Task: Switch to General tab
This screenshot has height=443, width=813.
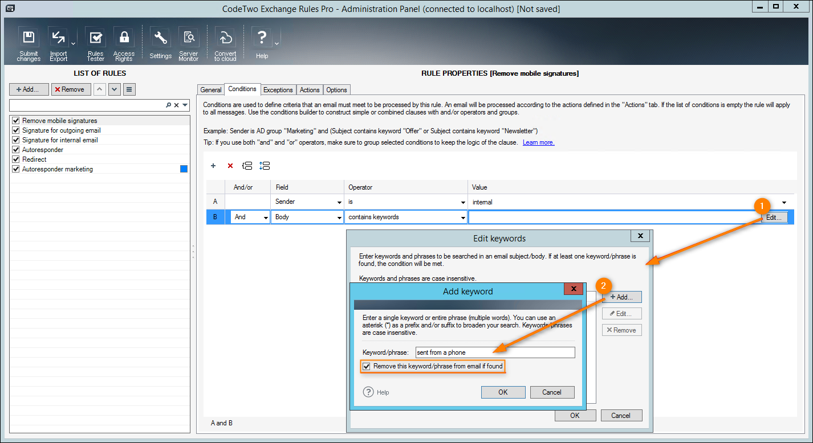Action: (211, 90)
